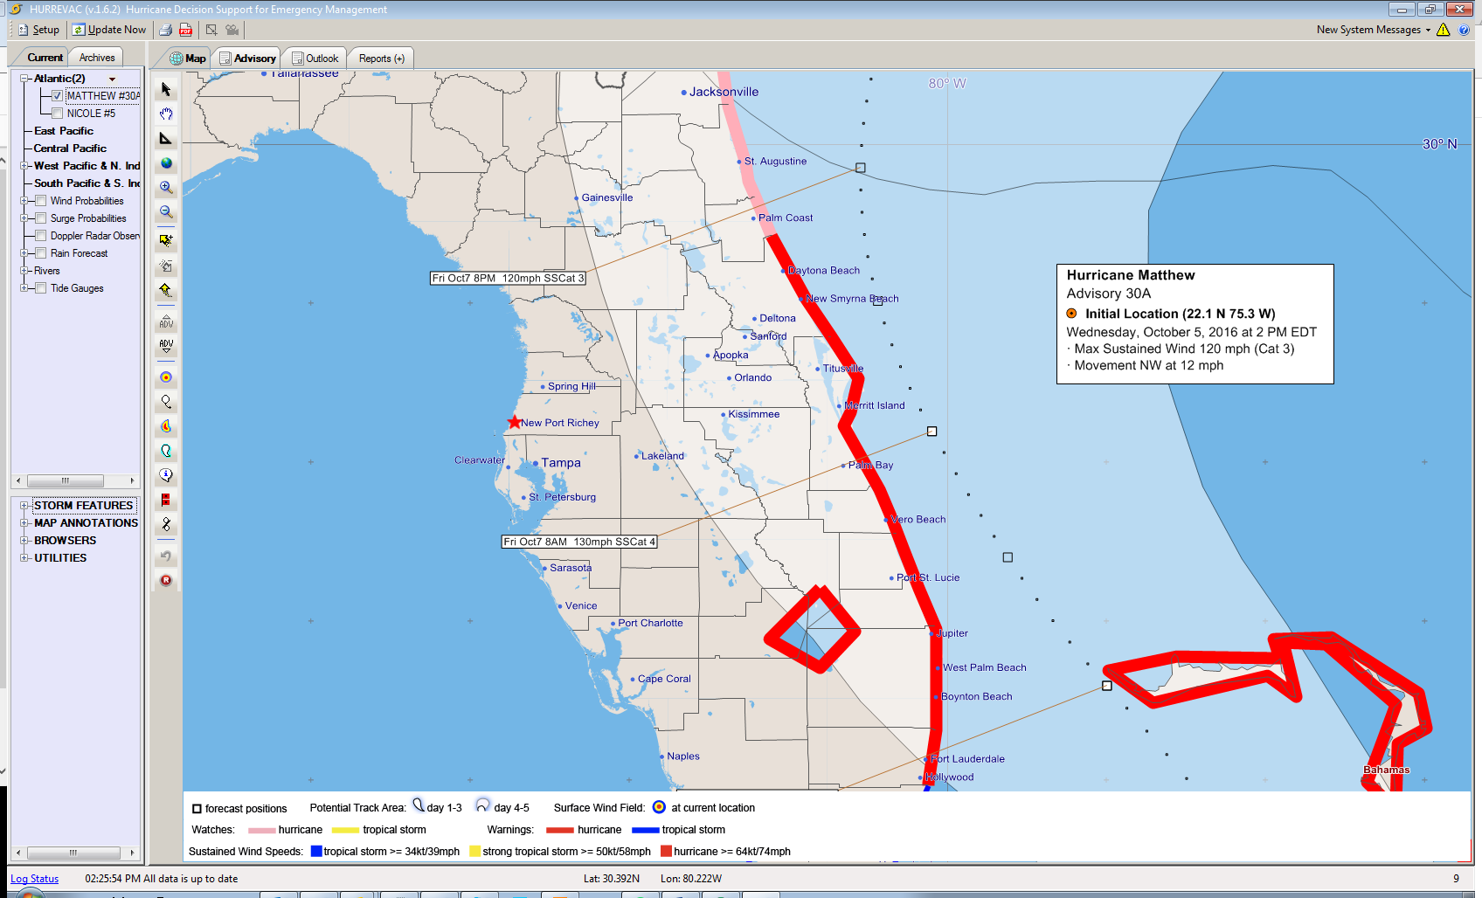Click the red circle R reset icon
1482x898 pixels.
click(166, 580)
